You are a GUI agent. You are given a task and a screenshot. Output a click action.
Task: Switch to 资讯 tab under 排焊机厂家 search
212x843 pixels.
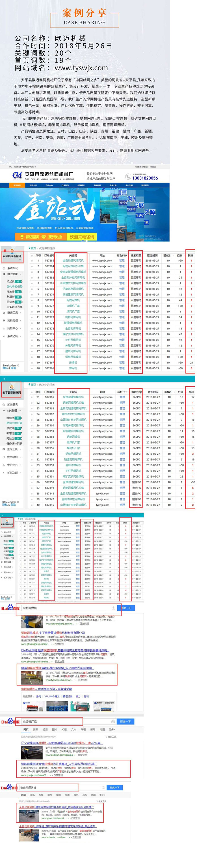[x=36, y=729]
